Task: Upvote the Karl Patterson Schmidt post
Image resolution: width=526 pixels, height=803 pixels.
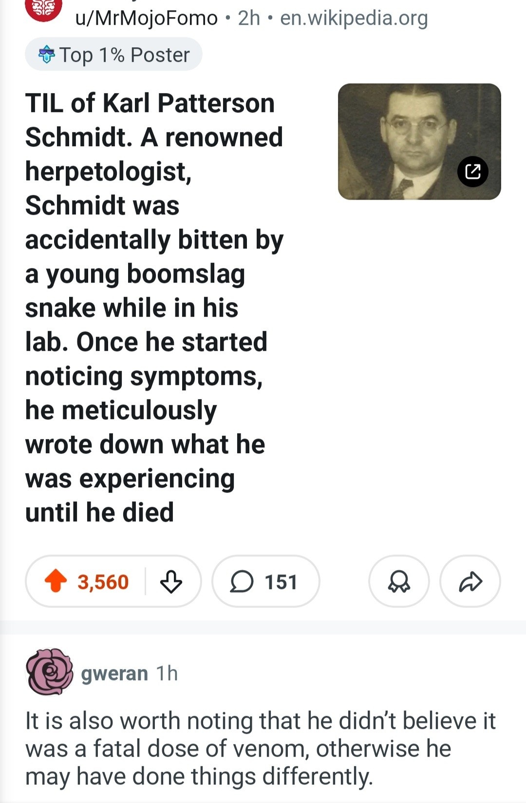Action: (x=56, y=581)
